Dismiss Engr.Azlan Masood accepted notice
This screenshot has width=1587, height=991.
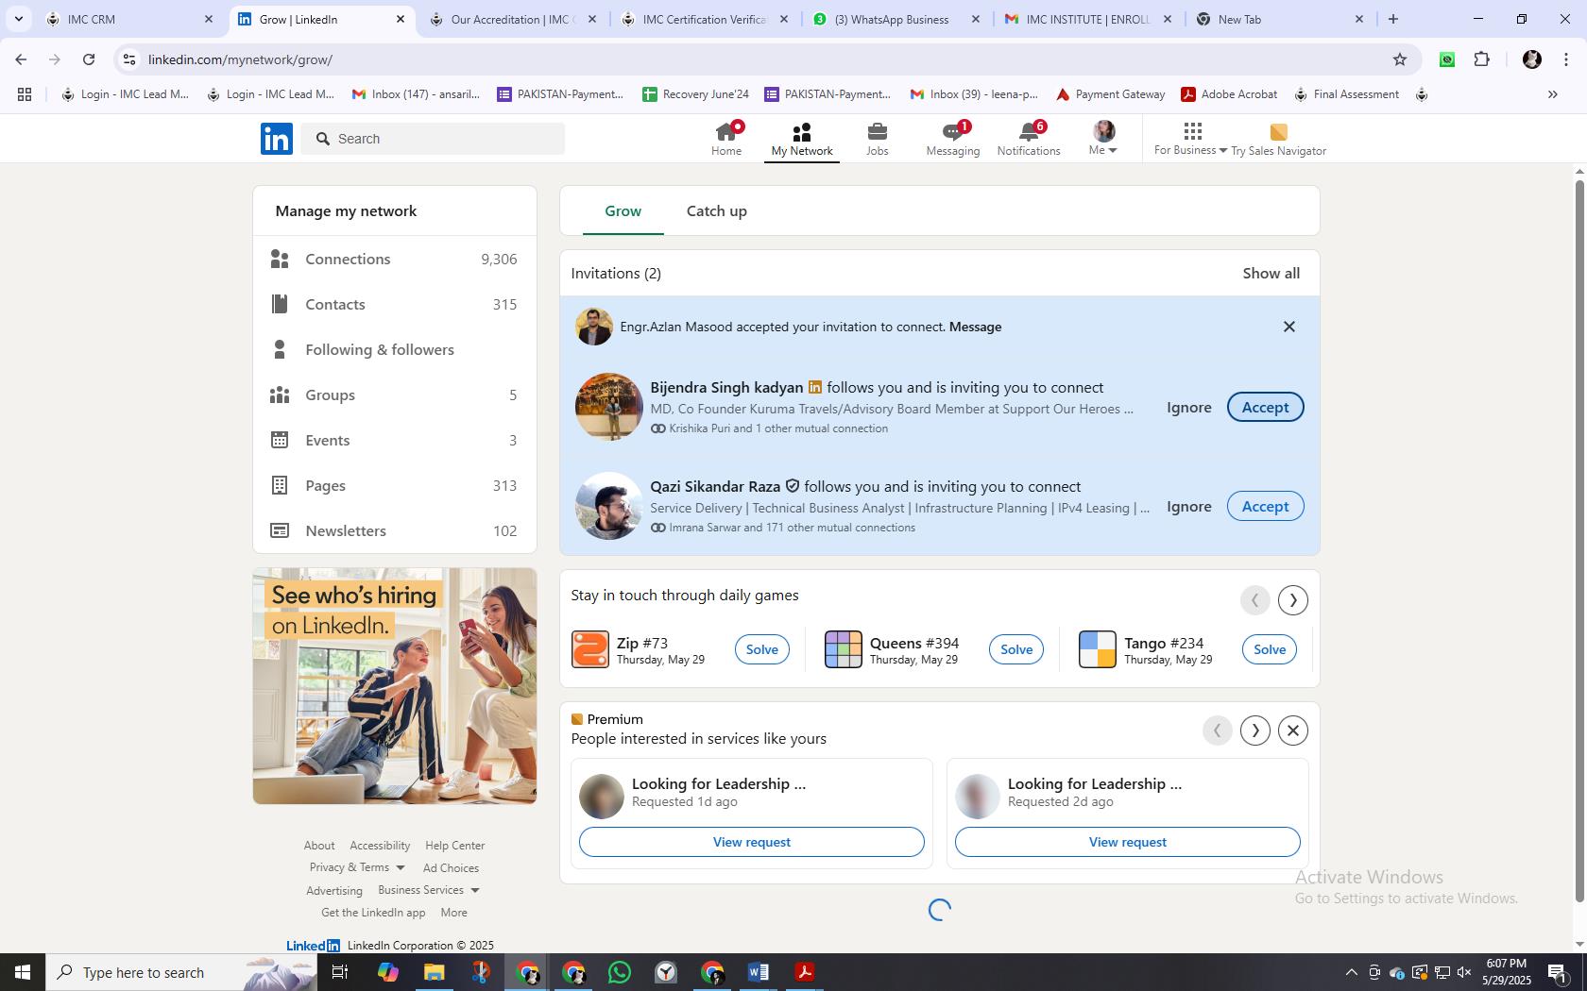(x=1288, y=327)
